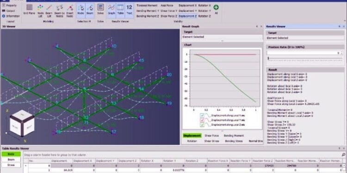Select the Displacement chart tab

click(x=192, y=136)
